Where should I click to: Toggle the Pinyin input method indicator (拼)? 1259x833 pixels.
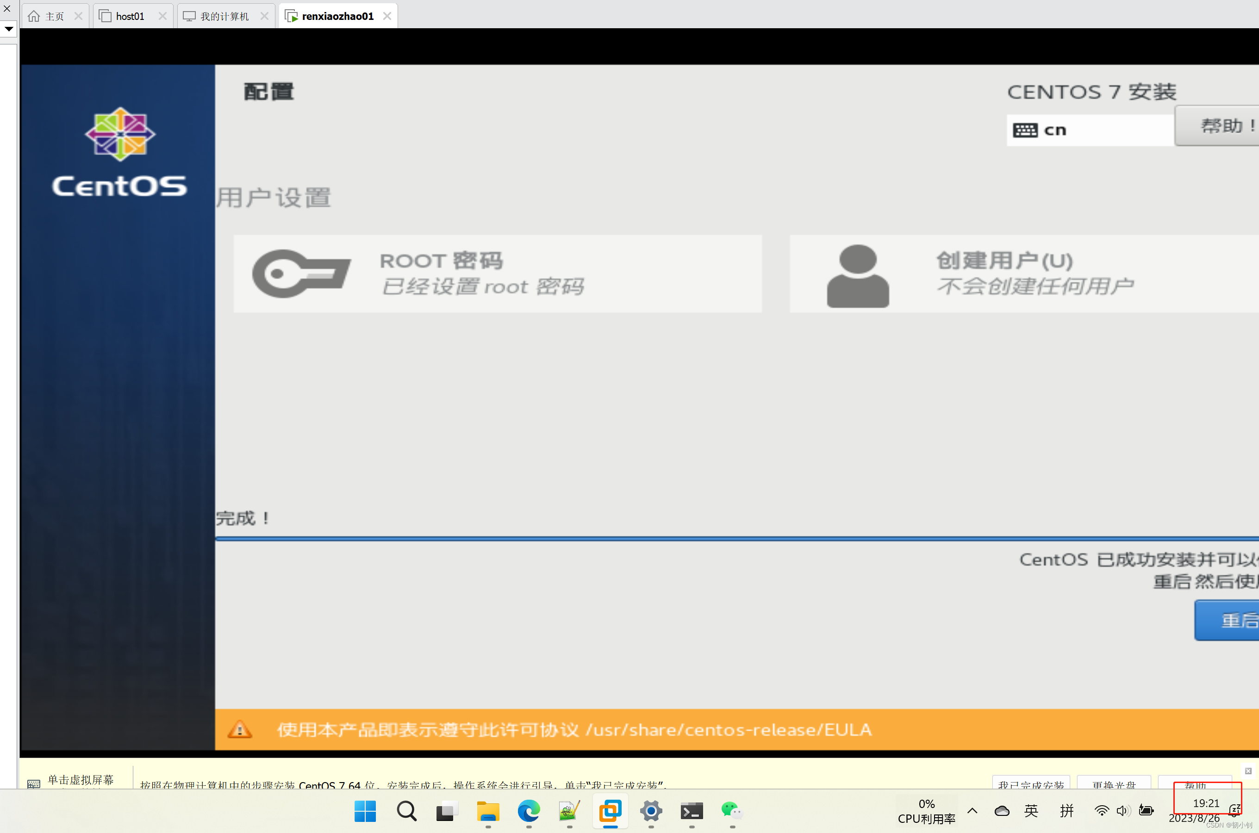pos(1066,811)
